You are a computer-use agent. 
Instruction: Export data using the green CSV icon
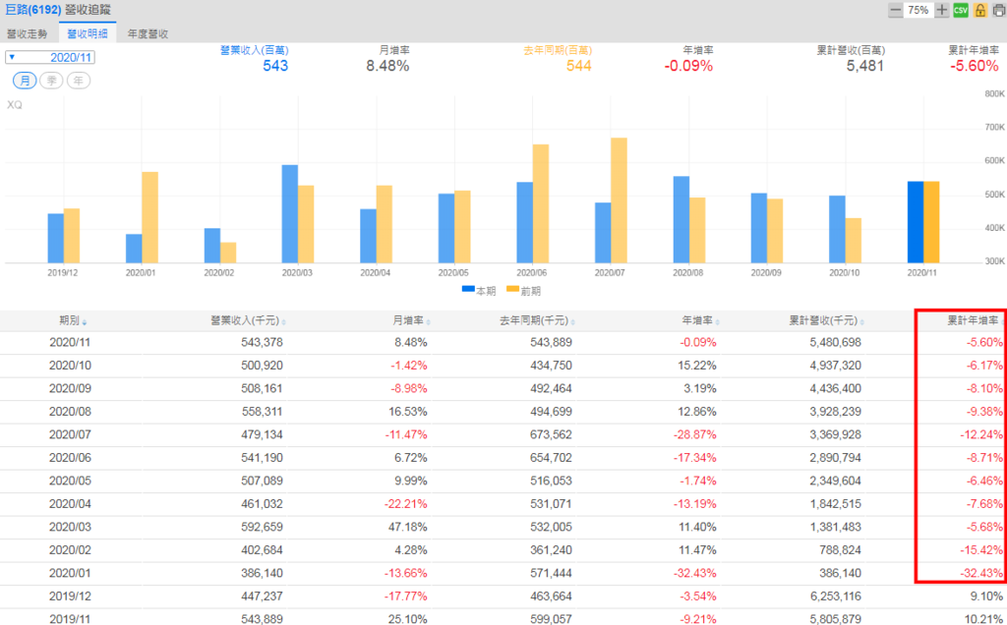click(x=961, y=10)
